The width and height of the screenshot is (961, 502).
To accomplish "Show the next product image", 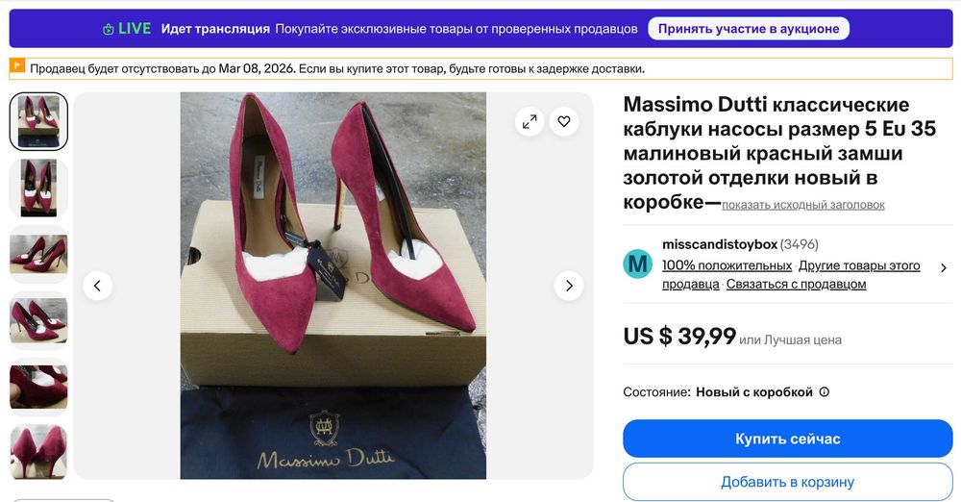I will tap(569, 286).
